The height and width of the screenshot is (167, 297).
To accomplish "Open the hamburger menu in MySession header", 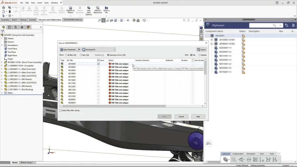I will tap(293, 25).
